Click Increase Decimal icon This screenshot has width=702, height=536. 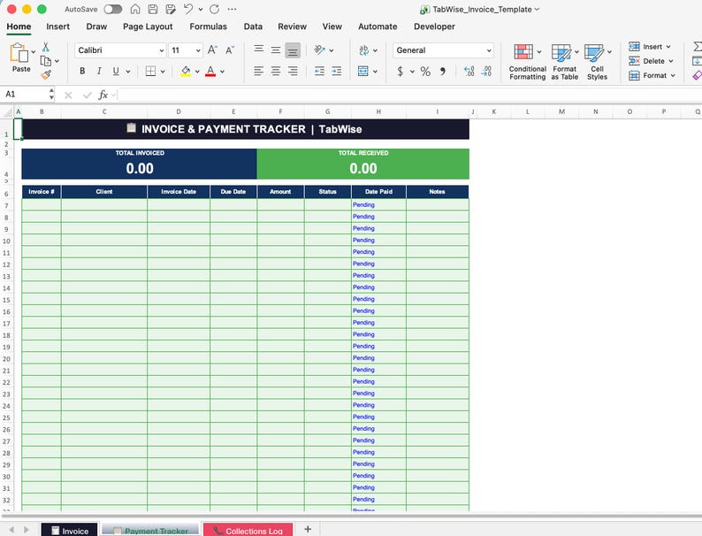[469, 71]
